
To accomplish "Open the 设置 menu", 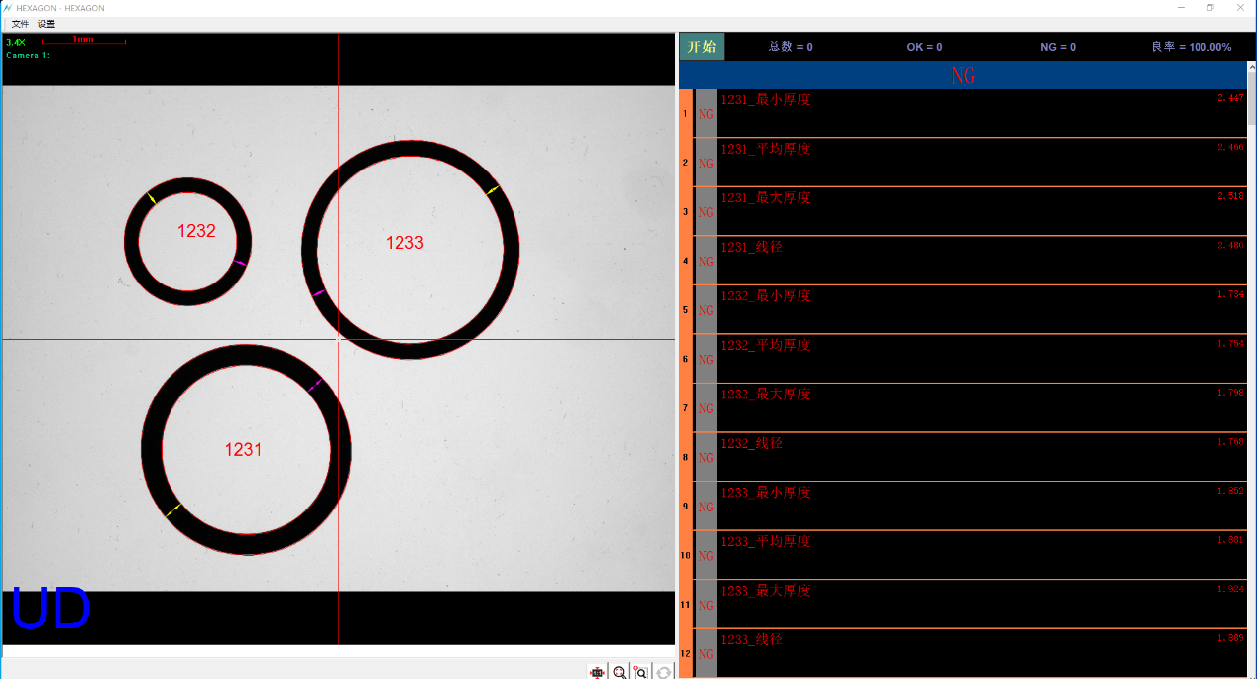I will 45,23.
